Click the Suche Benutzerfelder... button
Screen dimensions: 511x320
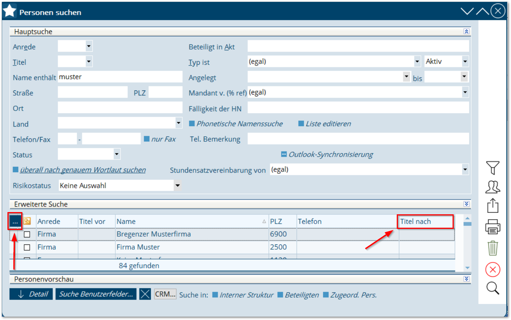coord(96,294)
